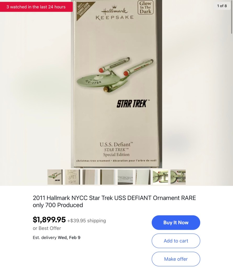Click the main U.S.S. Defiant product image
Image resolution: width=233 pixels, height=268 pixels.
pyautogui.click(x=117, y=84)
